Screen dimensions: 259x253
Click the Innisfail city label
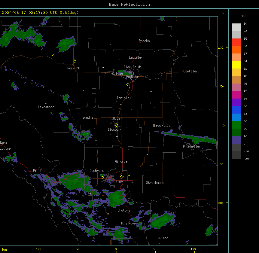click(x=125, y=98)
